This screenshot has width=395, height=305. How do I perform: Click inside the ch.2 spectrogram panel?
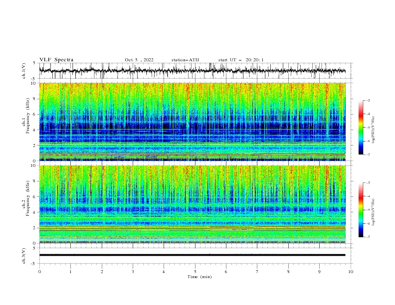point(192,204)
